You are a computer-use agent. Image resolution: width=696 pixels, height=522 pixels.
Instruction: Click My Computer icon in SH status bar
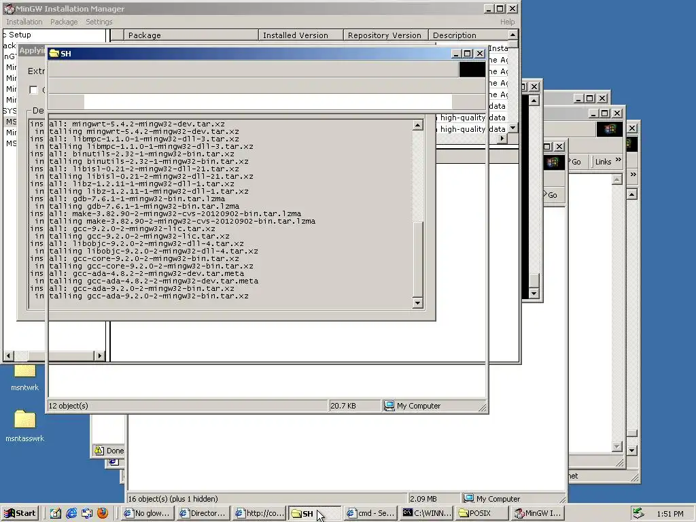389,406
